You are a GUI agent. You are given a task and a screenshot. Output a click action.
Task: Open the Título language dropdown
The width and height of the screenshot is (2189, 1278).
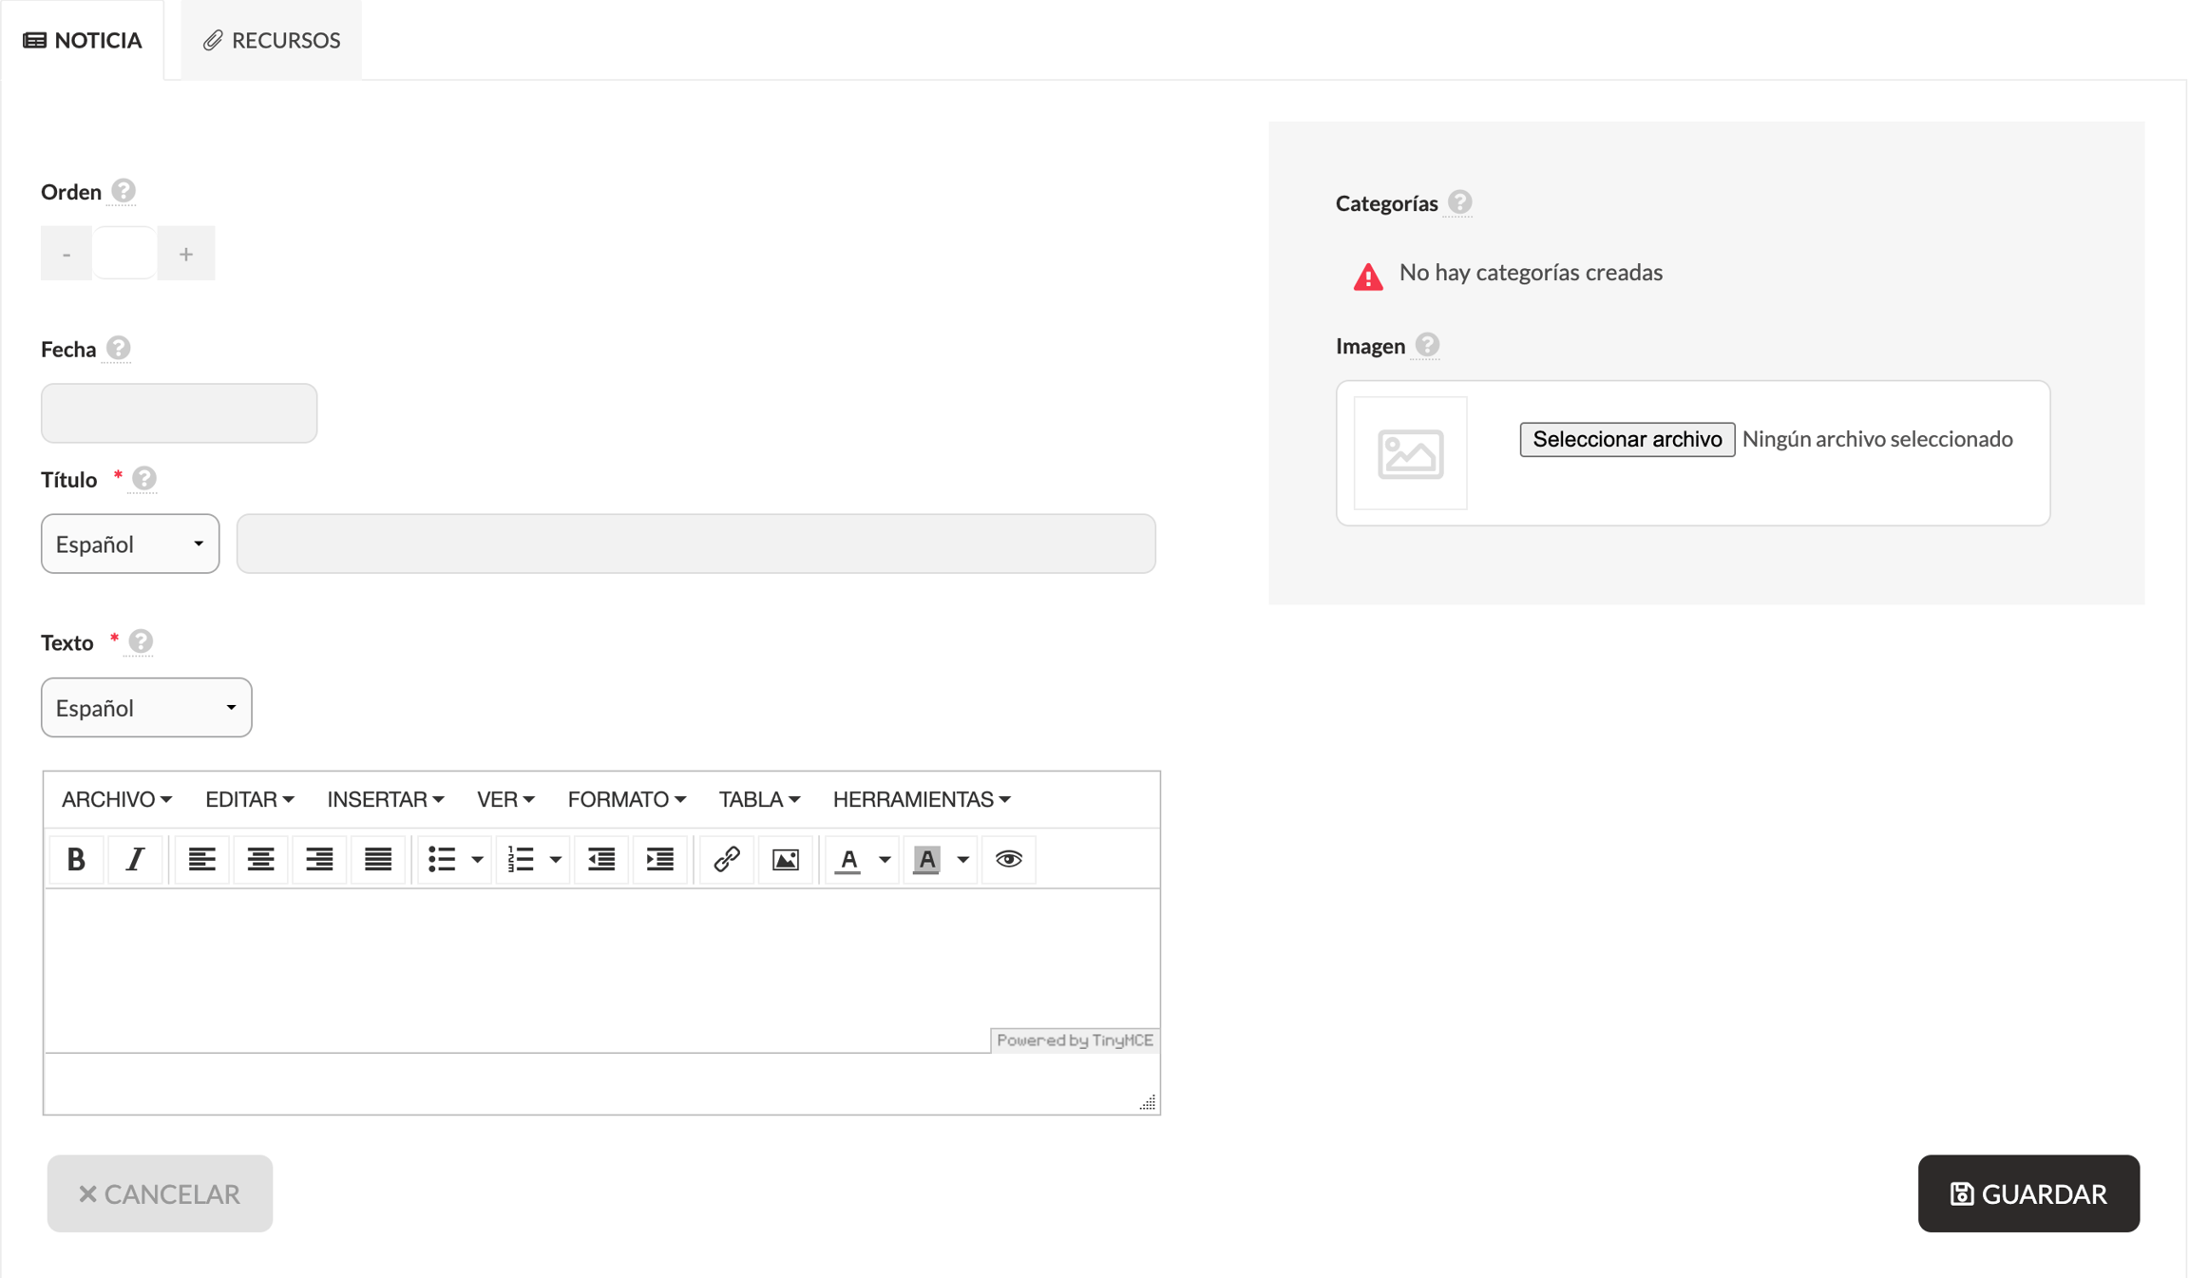[x=130, y=544]
